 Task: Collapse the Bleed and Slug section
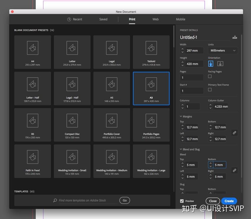pyautogui.click(x=181, y=149)
